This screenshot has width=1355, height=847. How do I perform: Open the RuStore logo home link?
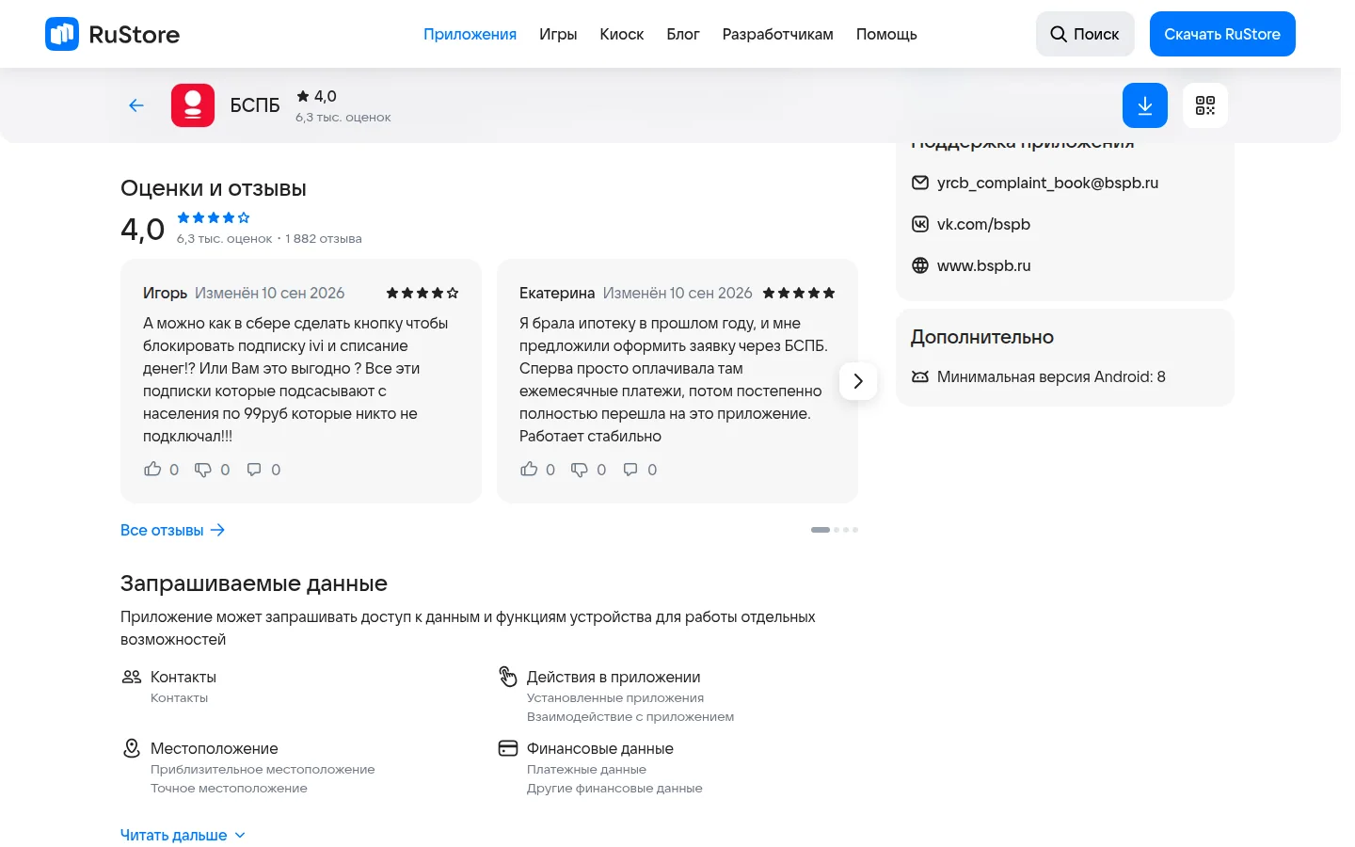pyautogui.click(x=112, y=34)
